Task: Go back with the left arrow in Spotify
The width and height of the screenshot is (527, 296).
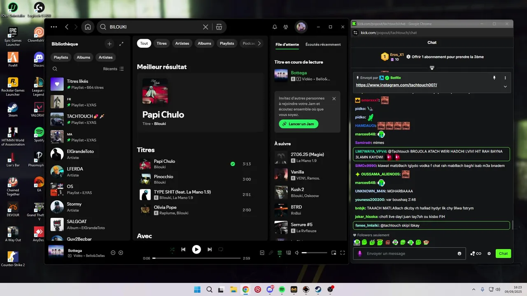Action: coord(67,27)
